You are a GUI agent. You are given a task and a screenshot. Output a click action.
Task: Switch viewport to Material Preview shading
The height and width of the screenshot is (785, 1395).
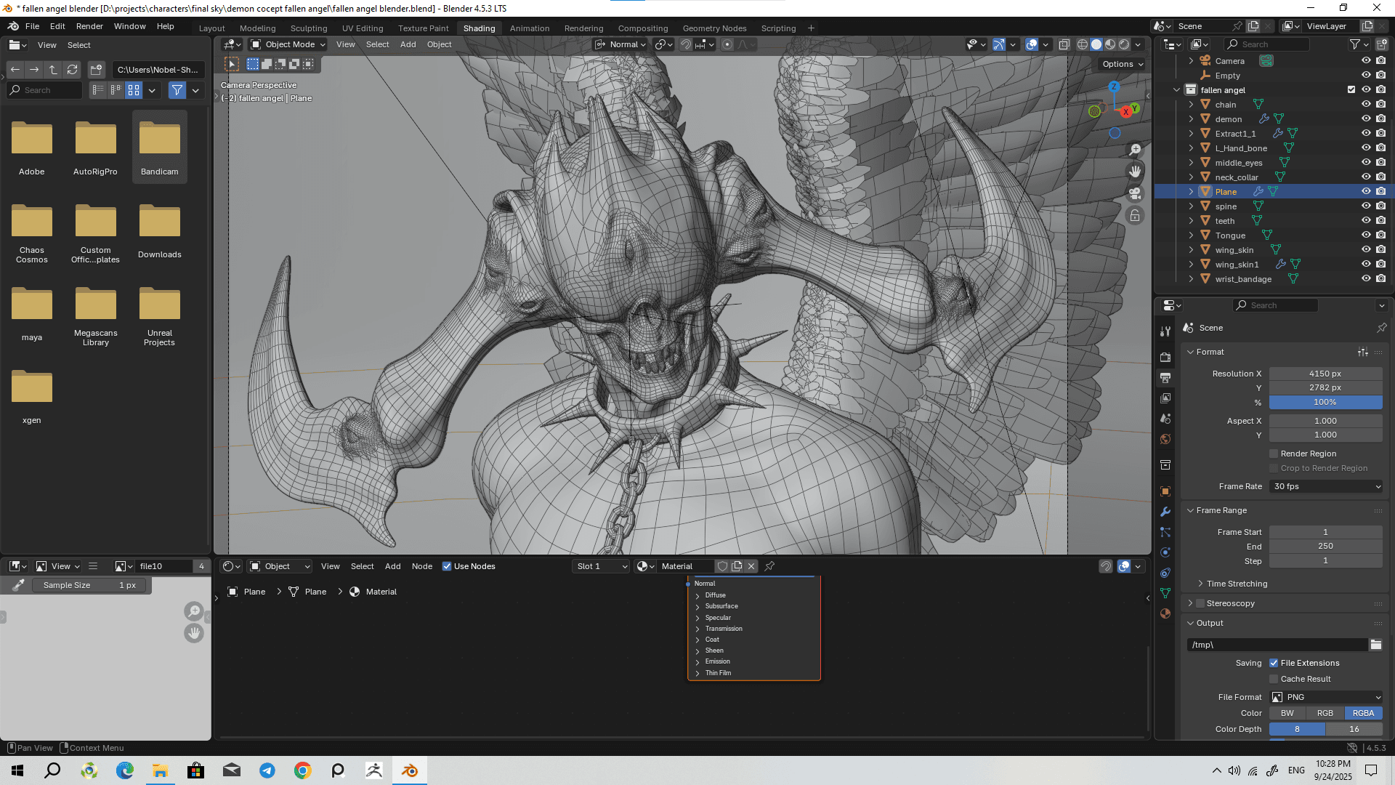[x=1110, y=44]
